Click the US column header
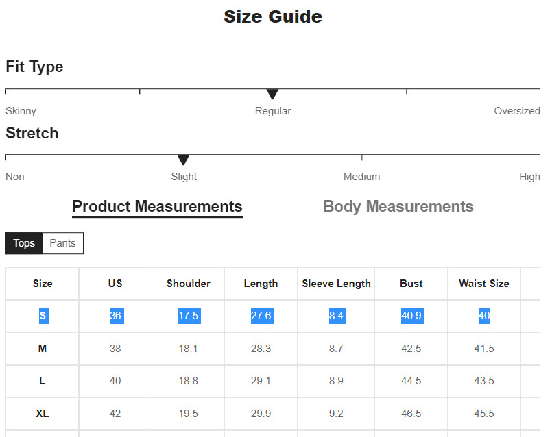 115,284
